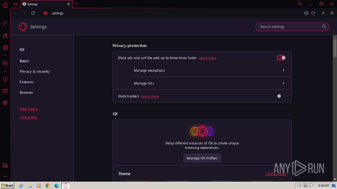
Task: Open the Rate Opera link
Action: coord(28,109)
